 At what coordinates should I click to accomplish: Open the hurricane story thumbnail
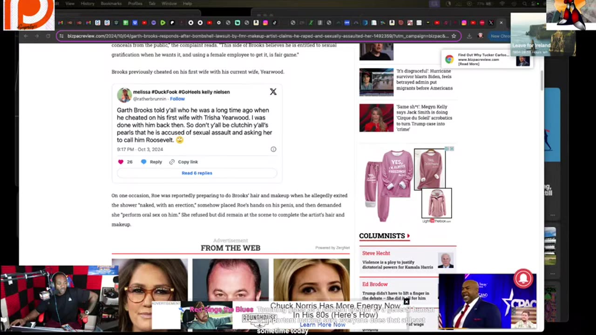[x=376, y=82]
